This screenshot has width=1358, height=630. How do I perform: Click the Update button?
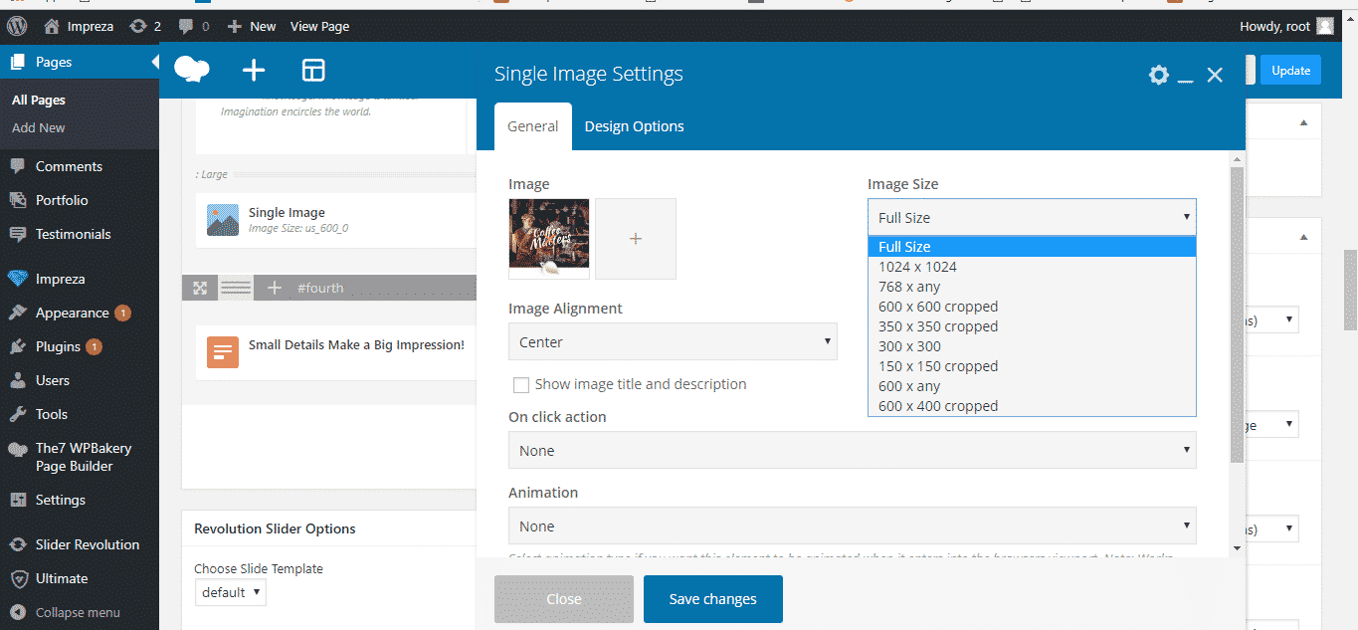(x=1290, y=71)
